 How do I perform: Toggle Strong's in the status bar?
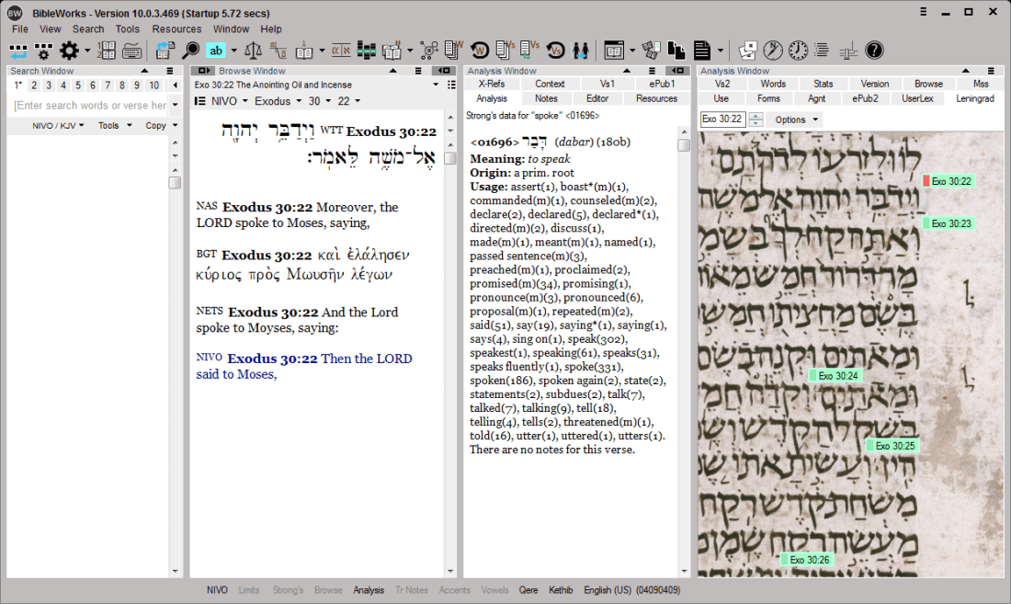[288, 590]
